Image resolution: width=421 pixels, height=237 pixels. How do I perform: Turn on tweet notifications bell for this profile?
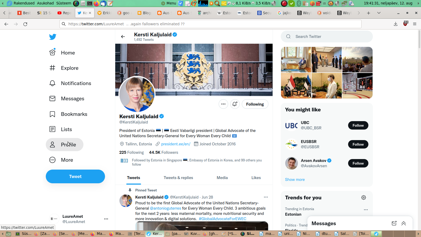(235, 104)
